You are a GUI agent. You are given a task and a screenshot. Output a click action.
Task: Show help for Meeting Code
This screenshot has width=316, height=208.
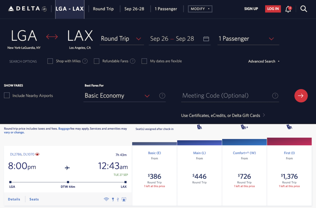click(275, 96)
